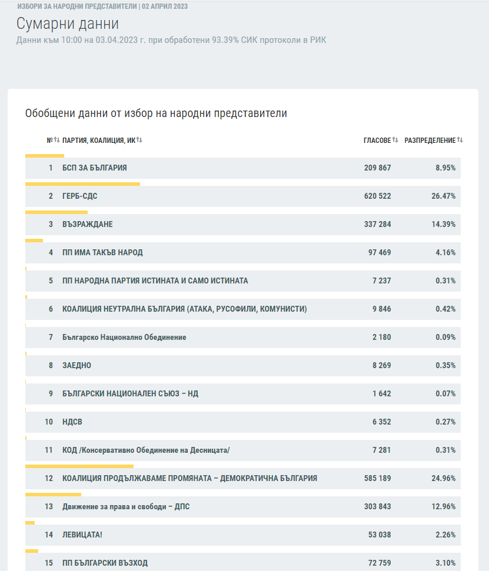
Task: Click the 24.96% distribution value
Action: click(x=443, y=478)
